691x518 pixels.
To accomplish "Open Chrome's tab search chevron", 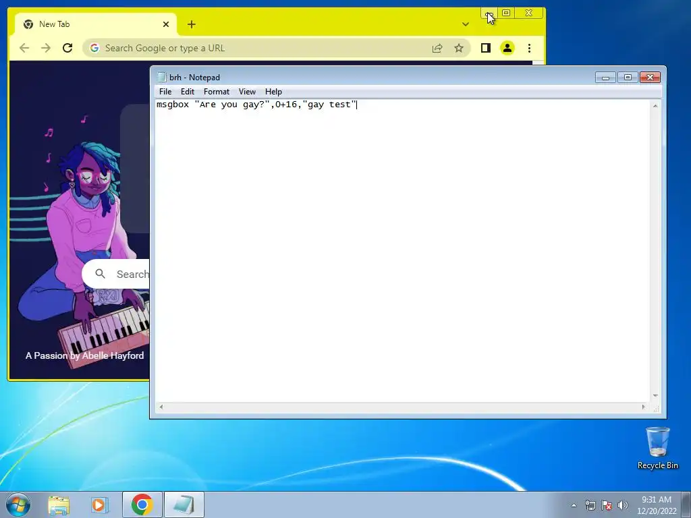I will coord(466,24).
